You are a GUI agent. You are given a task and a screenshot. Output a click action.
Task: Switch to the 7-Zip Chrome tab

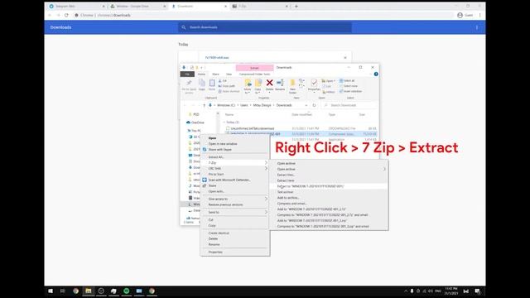pos(259,6)
